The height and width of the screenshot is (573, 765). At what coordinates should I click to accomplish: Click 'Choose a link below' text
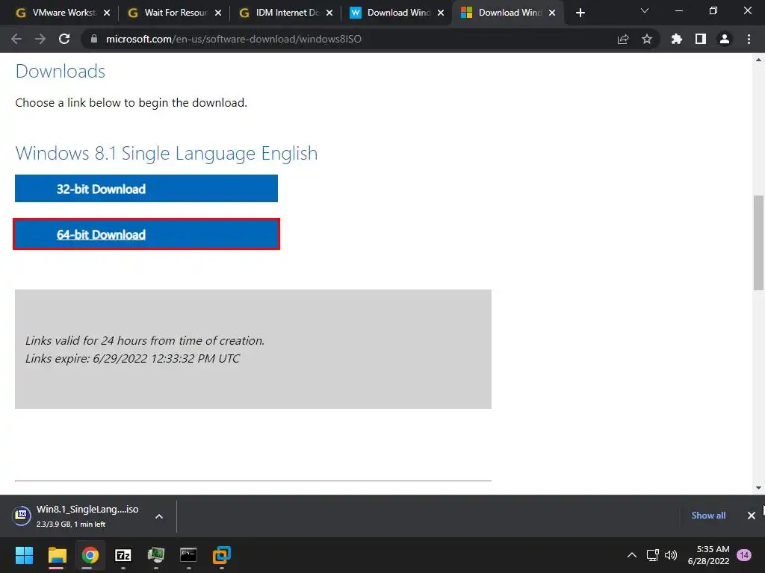click(131, 103)
